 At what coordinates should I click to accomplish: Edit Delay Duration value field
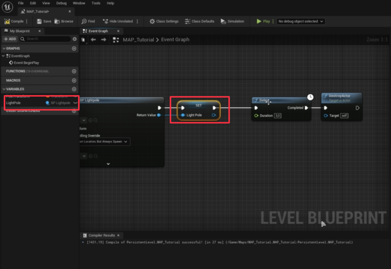[277, 116]
